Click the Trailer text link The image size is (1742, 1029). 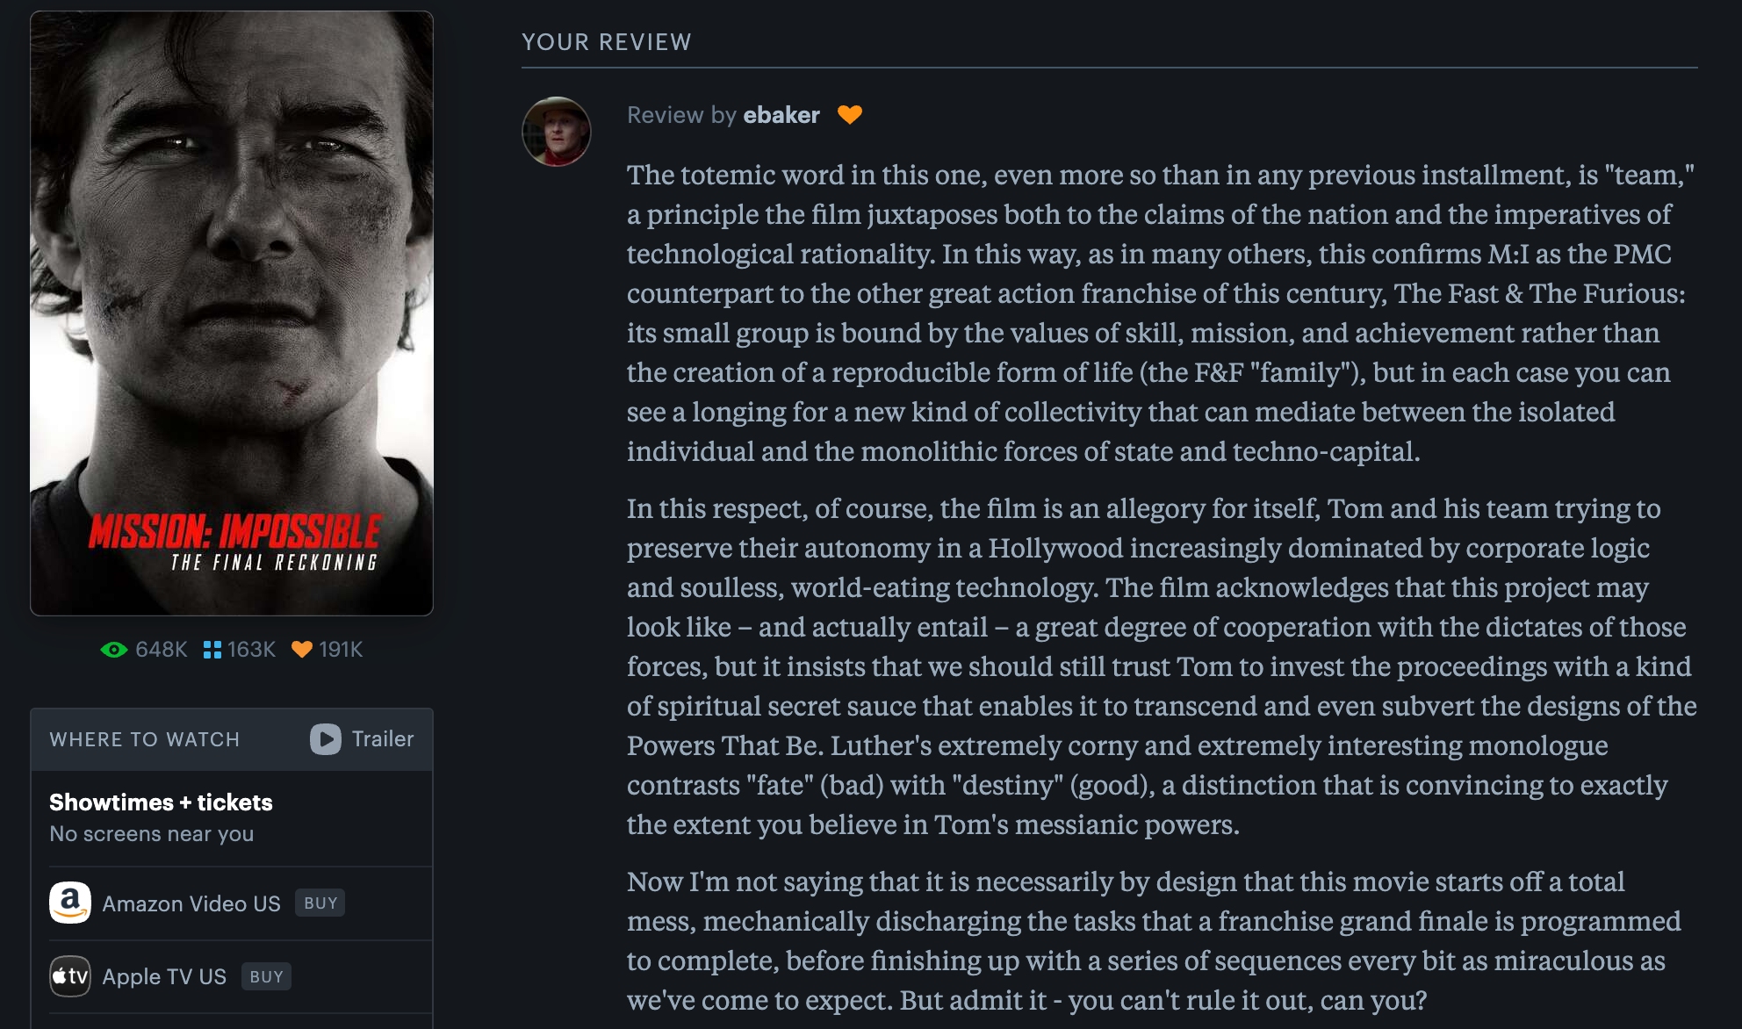(382, 739)
